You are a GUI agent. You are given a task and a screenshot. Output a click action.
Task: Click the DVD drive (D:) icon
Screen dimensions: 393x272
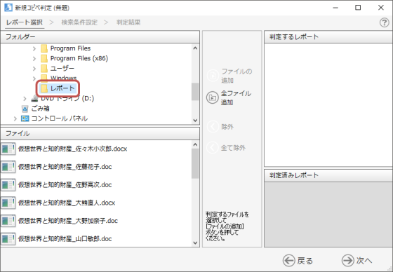35,98
